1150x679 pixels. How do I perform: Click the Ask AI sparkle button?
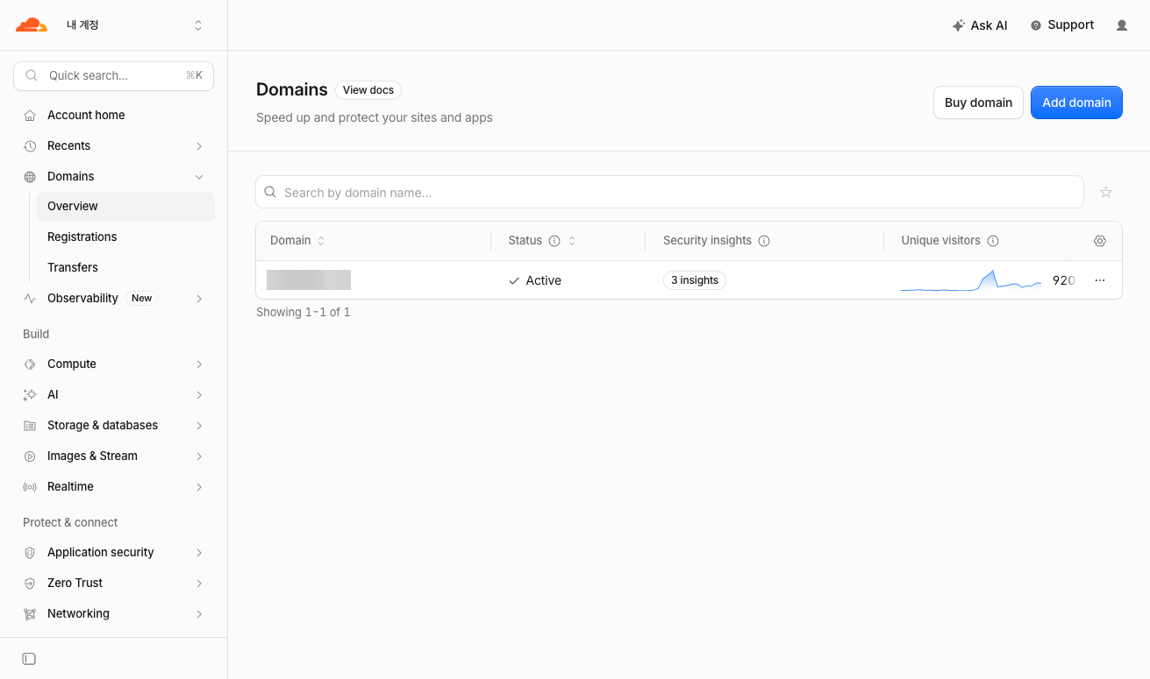(x=980, y=25)
